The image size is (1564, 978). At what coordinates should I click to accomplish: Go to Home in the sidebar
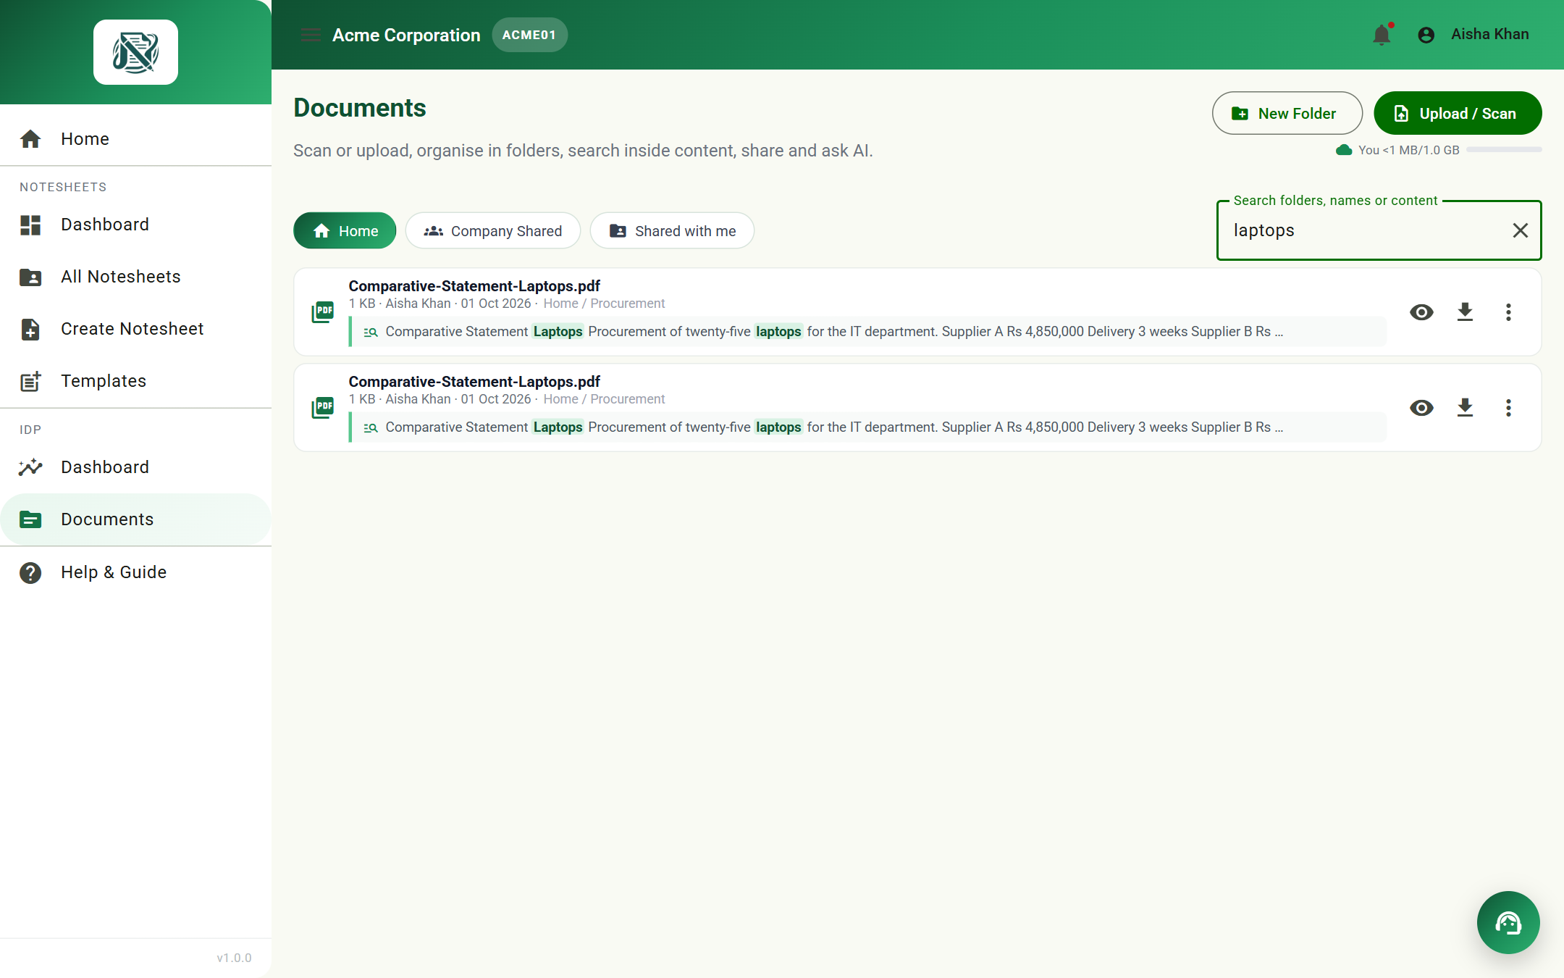point(135,139)
